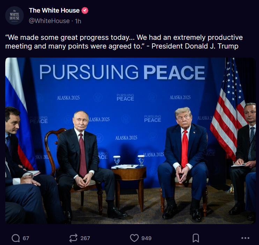This screenshot has width=259, height=245.
Task: Open photo at large "PURSUING PEACE" banner heading
Action: (x=122, y=72)
